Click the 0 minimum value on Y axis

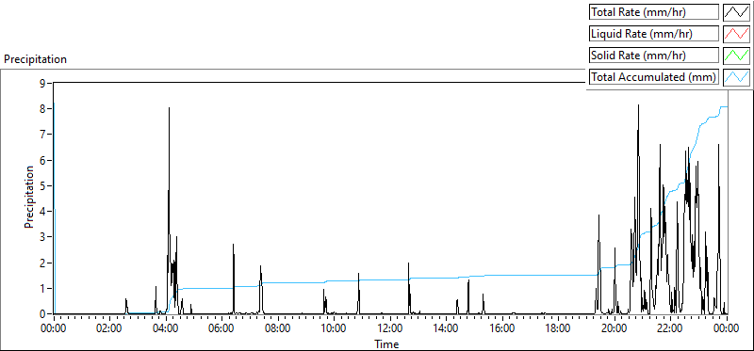[42, 314]
